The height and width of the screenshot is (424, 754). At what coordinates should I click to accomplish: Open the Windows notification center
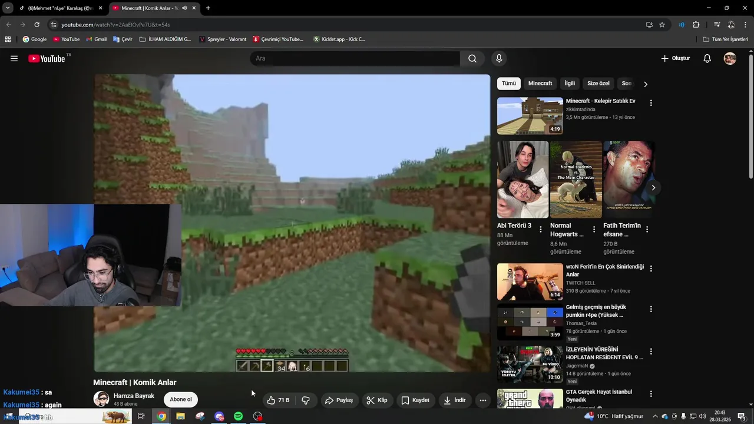(x=742, y=416)
